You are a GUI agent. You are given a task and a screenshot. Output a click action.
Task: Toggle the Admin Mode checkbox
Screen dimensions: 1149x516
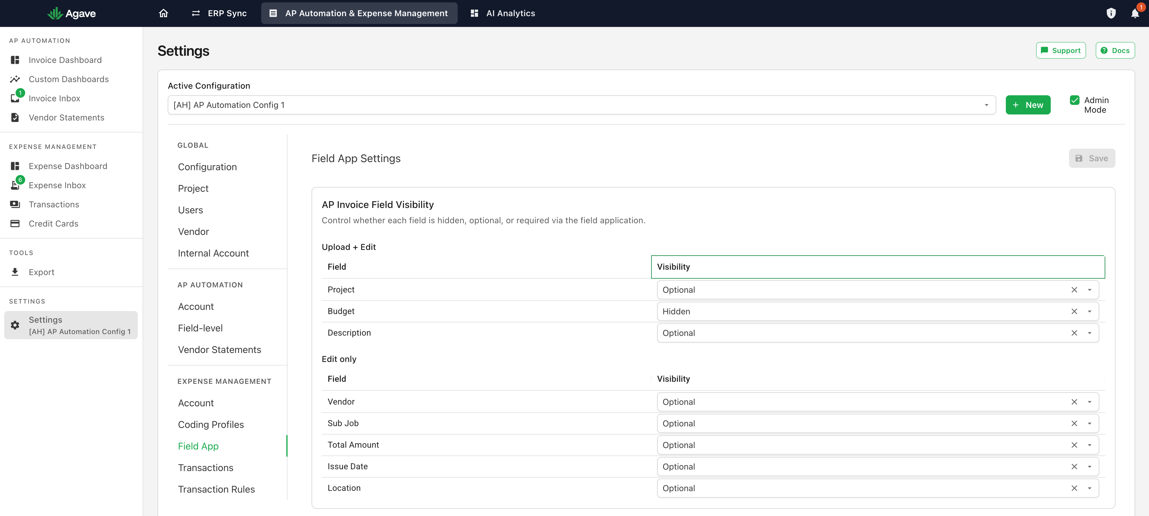coord(1074,100)
